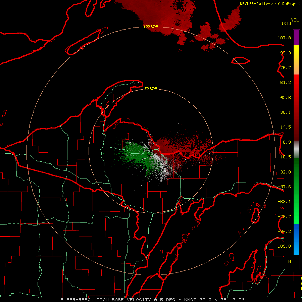Click the TH legend label
The height and width of the screenshot is (302, 302).
288,261
